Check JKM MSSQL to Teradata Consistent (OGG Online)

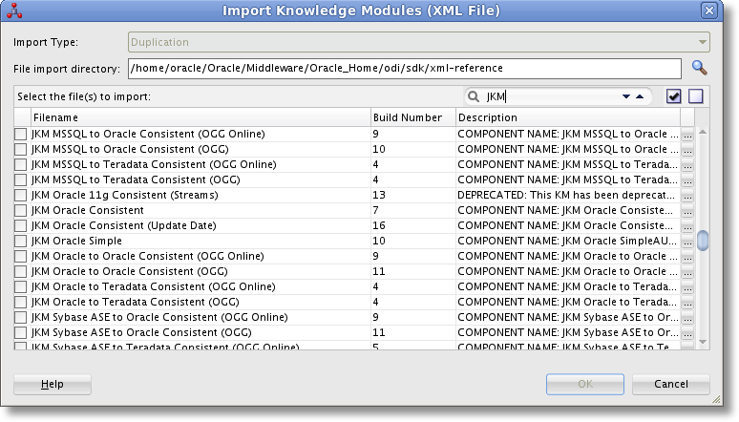click(20, 164)
